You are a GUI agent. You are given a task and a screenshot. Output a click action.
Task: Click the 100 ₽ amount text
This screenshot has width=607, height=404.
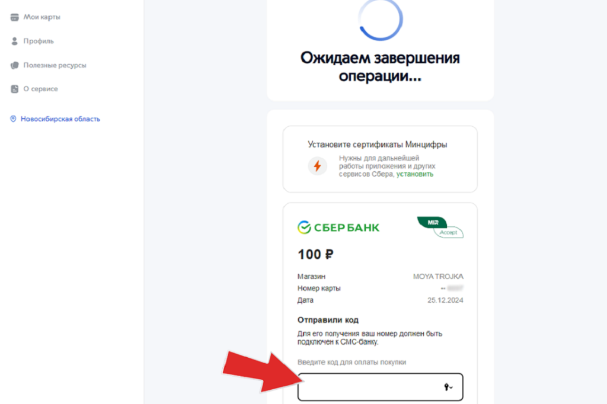pos(315,255)
